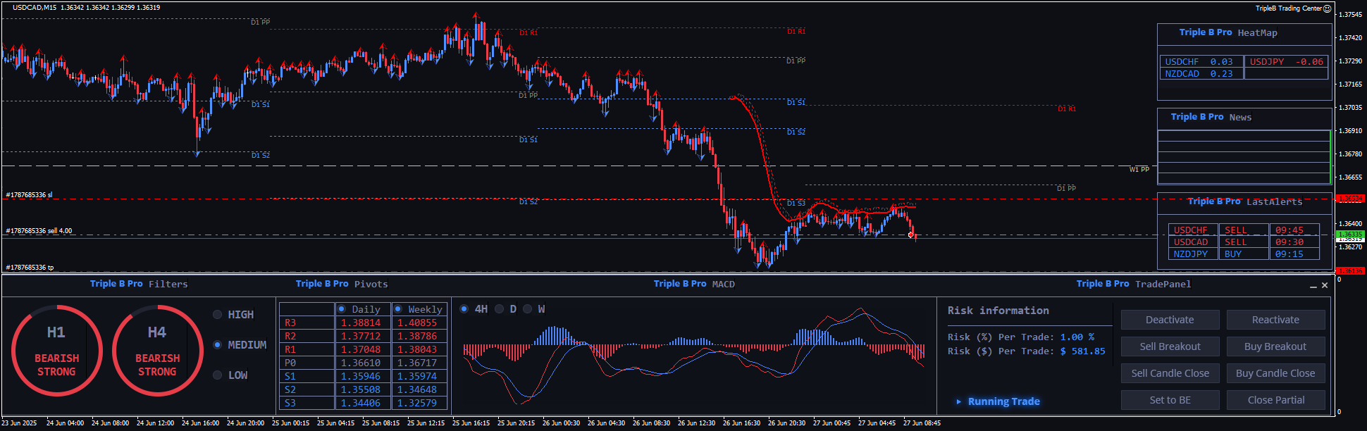Click the green current price tag on price axis
The image size is (1367, 431).
(1350, 234)
